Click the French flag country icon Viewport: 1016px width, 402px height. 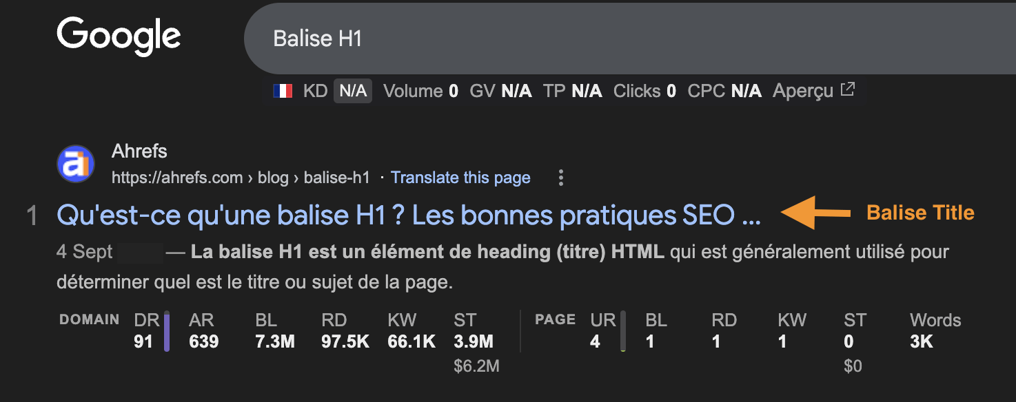[x=283, y=90]
